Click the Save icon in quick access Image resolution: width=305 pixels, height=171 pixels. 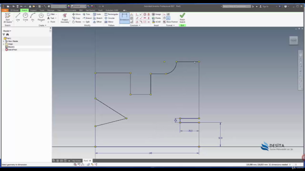pyautogui.click(x=17, y=6)
